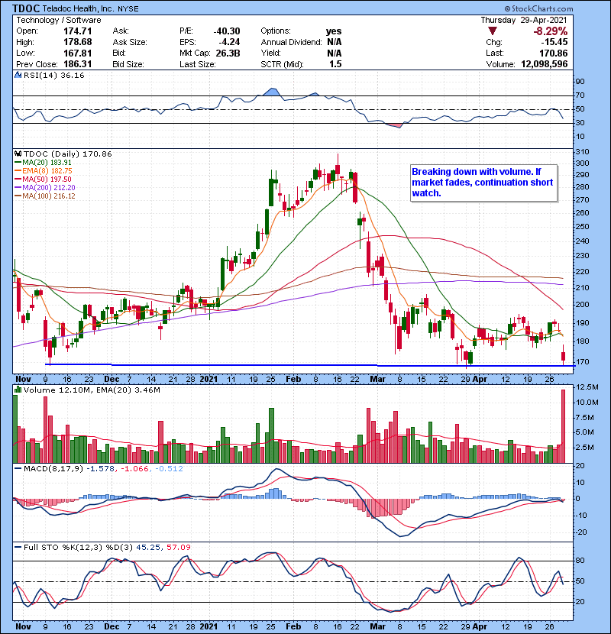Click the Last price 170.86 value

(x=553, y=53)
